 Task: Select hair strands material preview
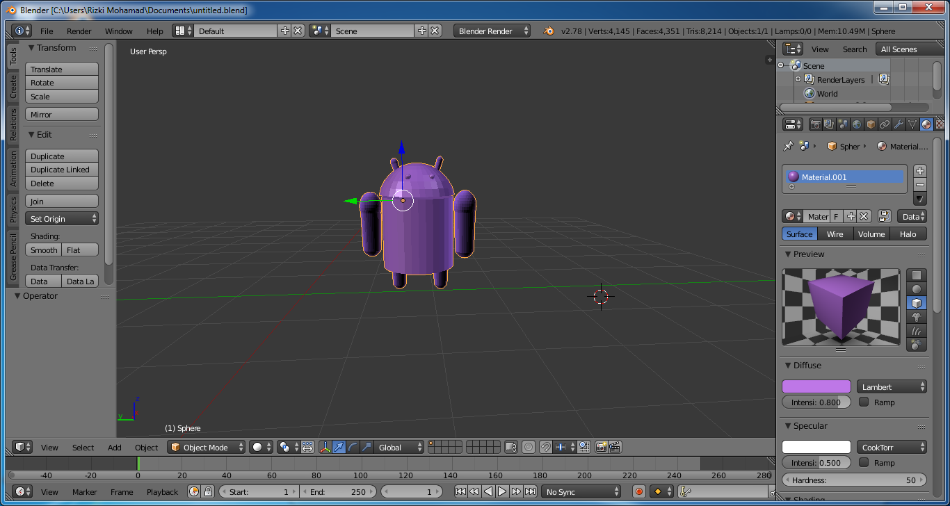[x=917, y=331]
